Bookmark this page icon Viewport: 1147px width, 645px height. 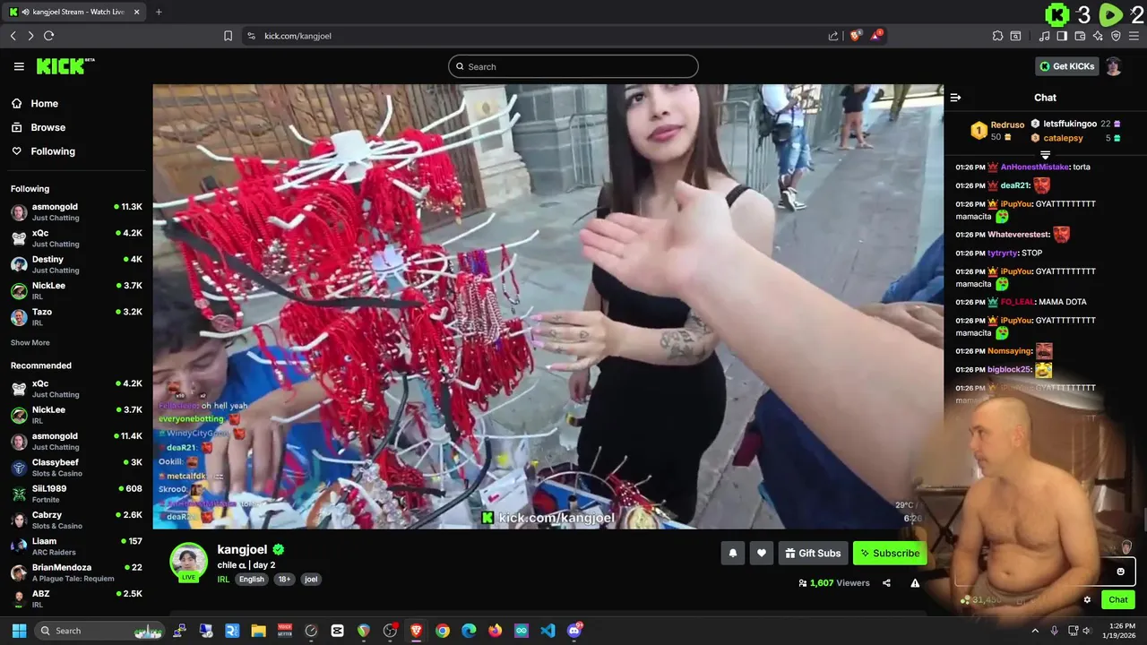pos(228,36)
